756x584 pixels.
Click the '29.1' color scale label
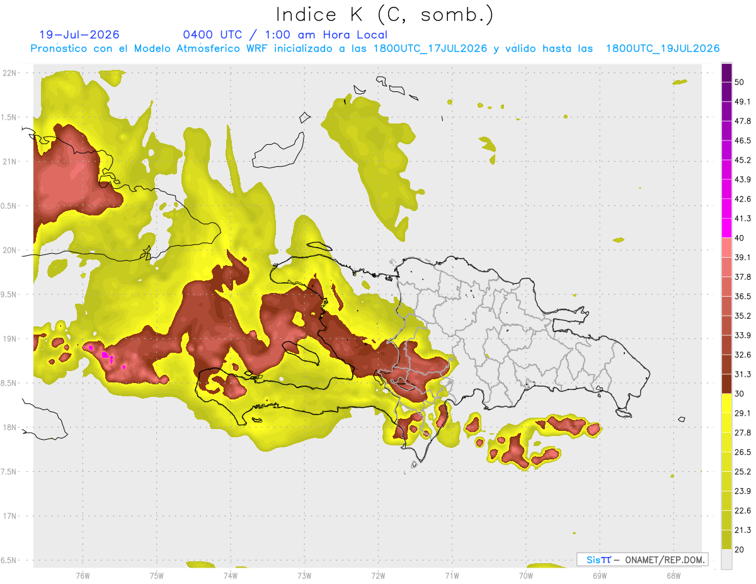click(742, 413)
